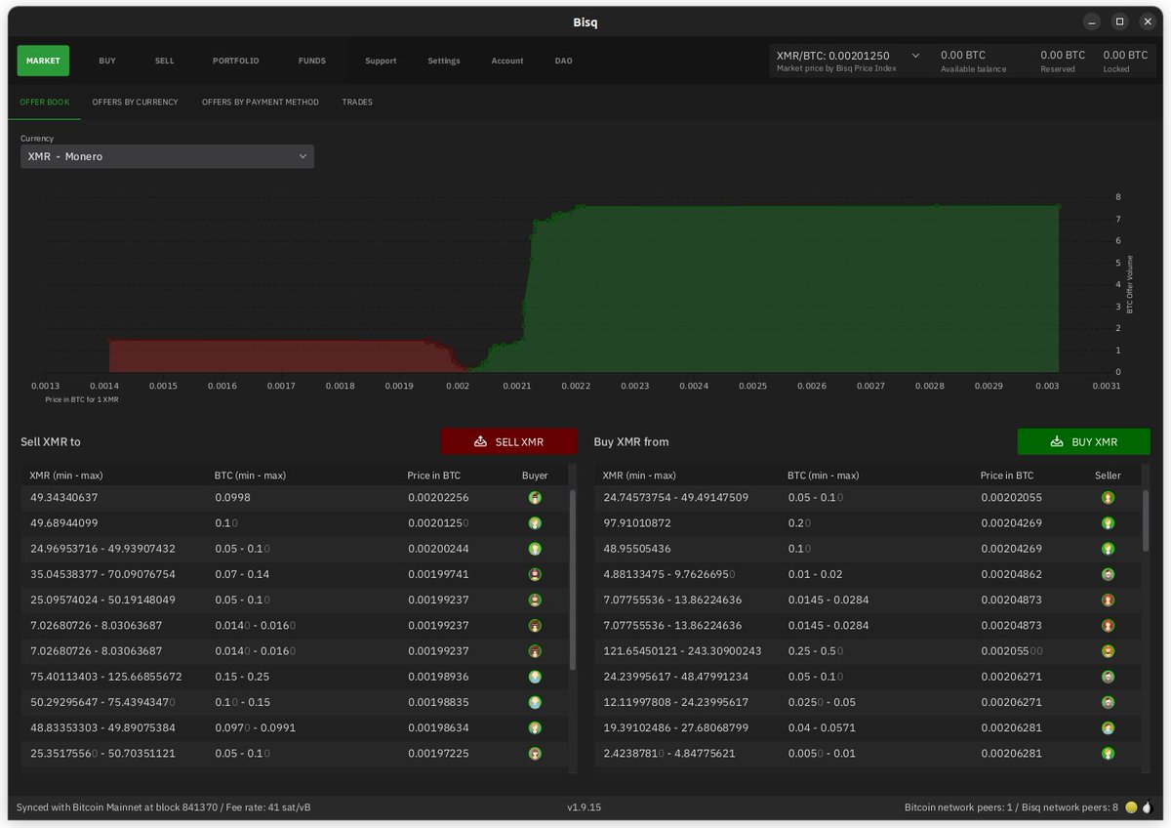Open the Currency XMR - Monero dropdown

point(167,156)
